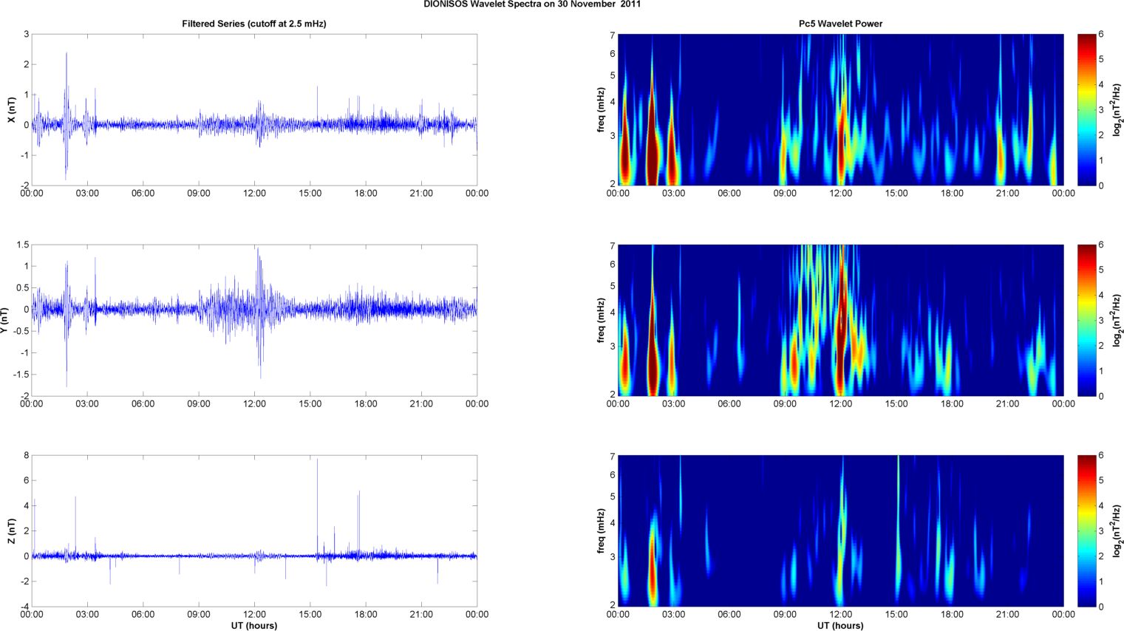Click the "DIONISOS Wavelet Spectra" figure title

click(x=532, y=4)
